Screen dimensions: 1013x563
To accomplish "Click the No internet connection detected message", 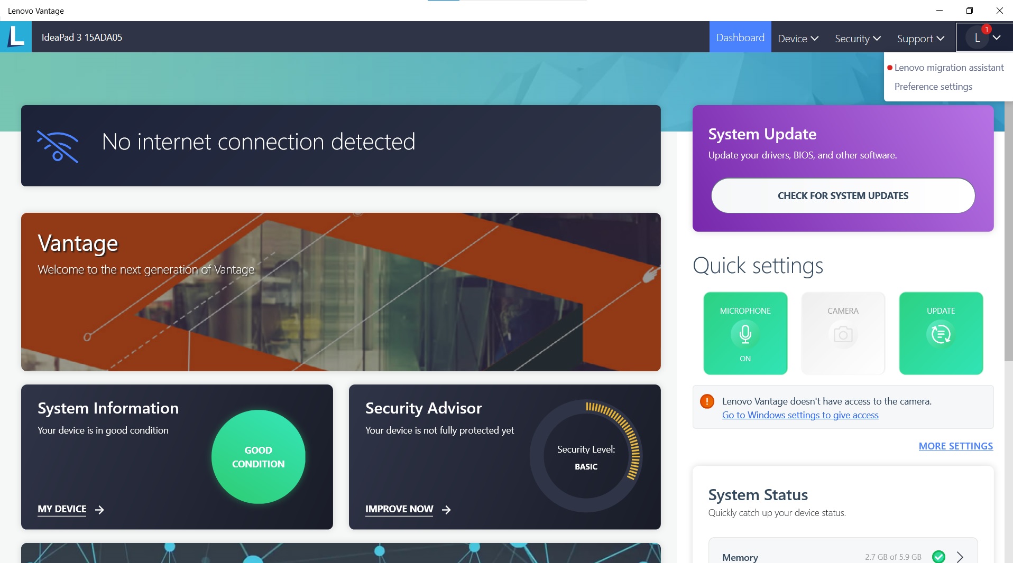I will pos(259,142).
